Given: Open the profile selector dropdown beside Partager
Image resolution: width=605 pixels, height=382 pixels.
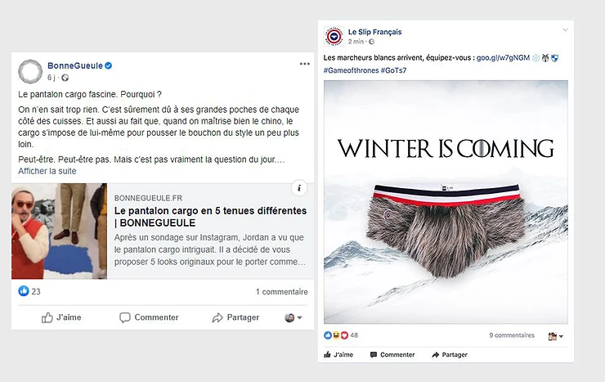Looking at the screenshot, I should (294, 317).
